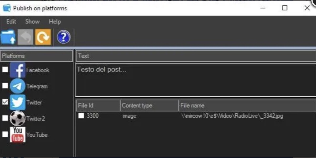This screenshot has height=158, width=316.
Task: Tick the checkbox for file 3300
Action: 81,116
